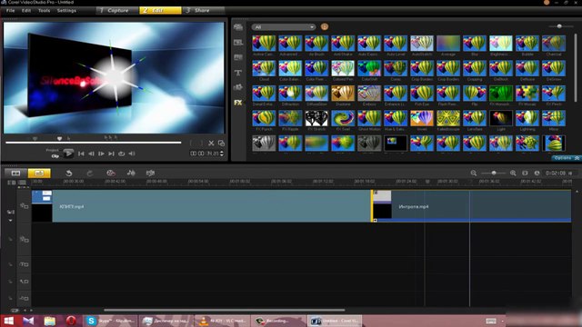Jump to the End position
Viewport: 582px width, 327px height.
111,154
